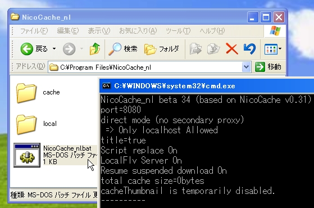Click the 移動 Go button

[268, 67]
